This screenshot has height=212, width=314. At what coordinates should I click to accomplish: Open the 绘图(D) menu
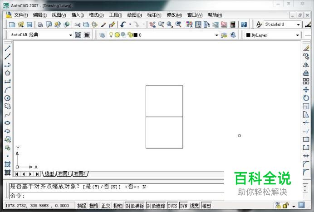point(134,15)
